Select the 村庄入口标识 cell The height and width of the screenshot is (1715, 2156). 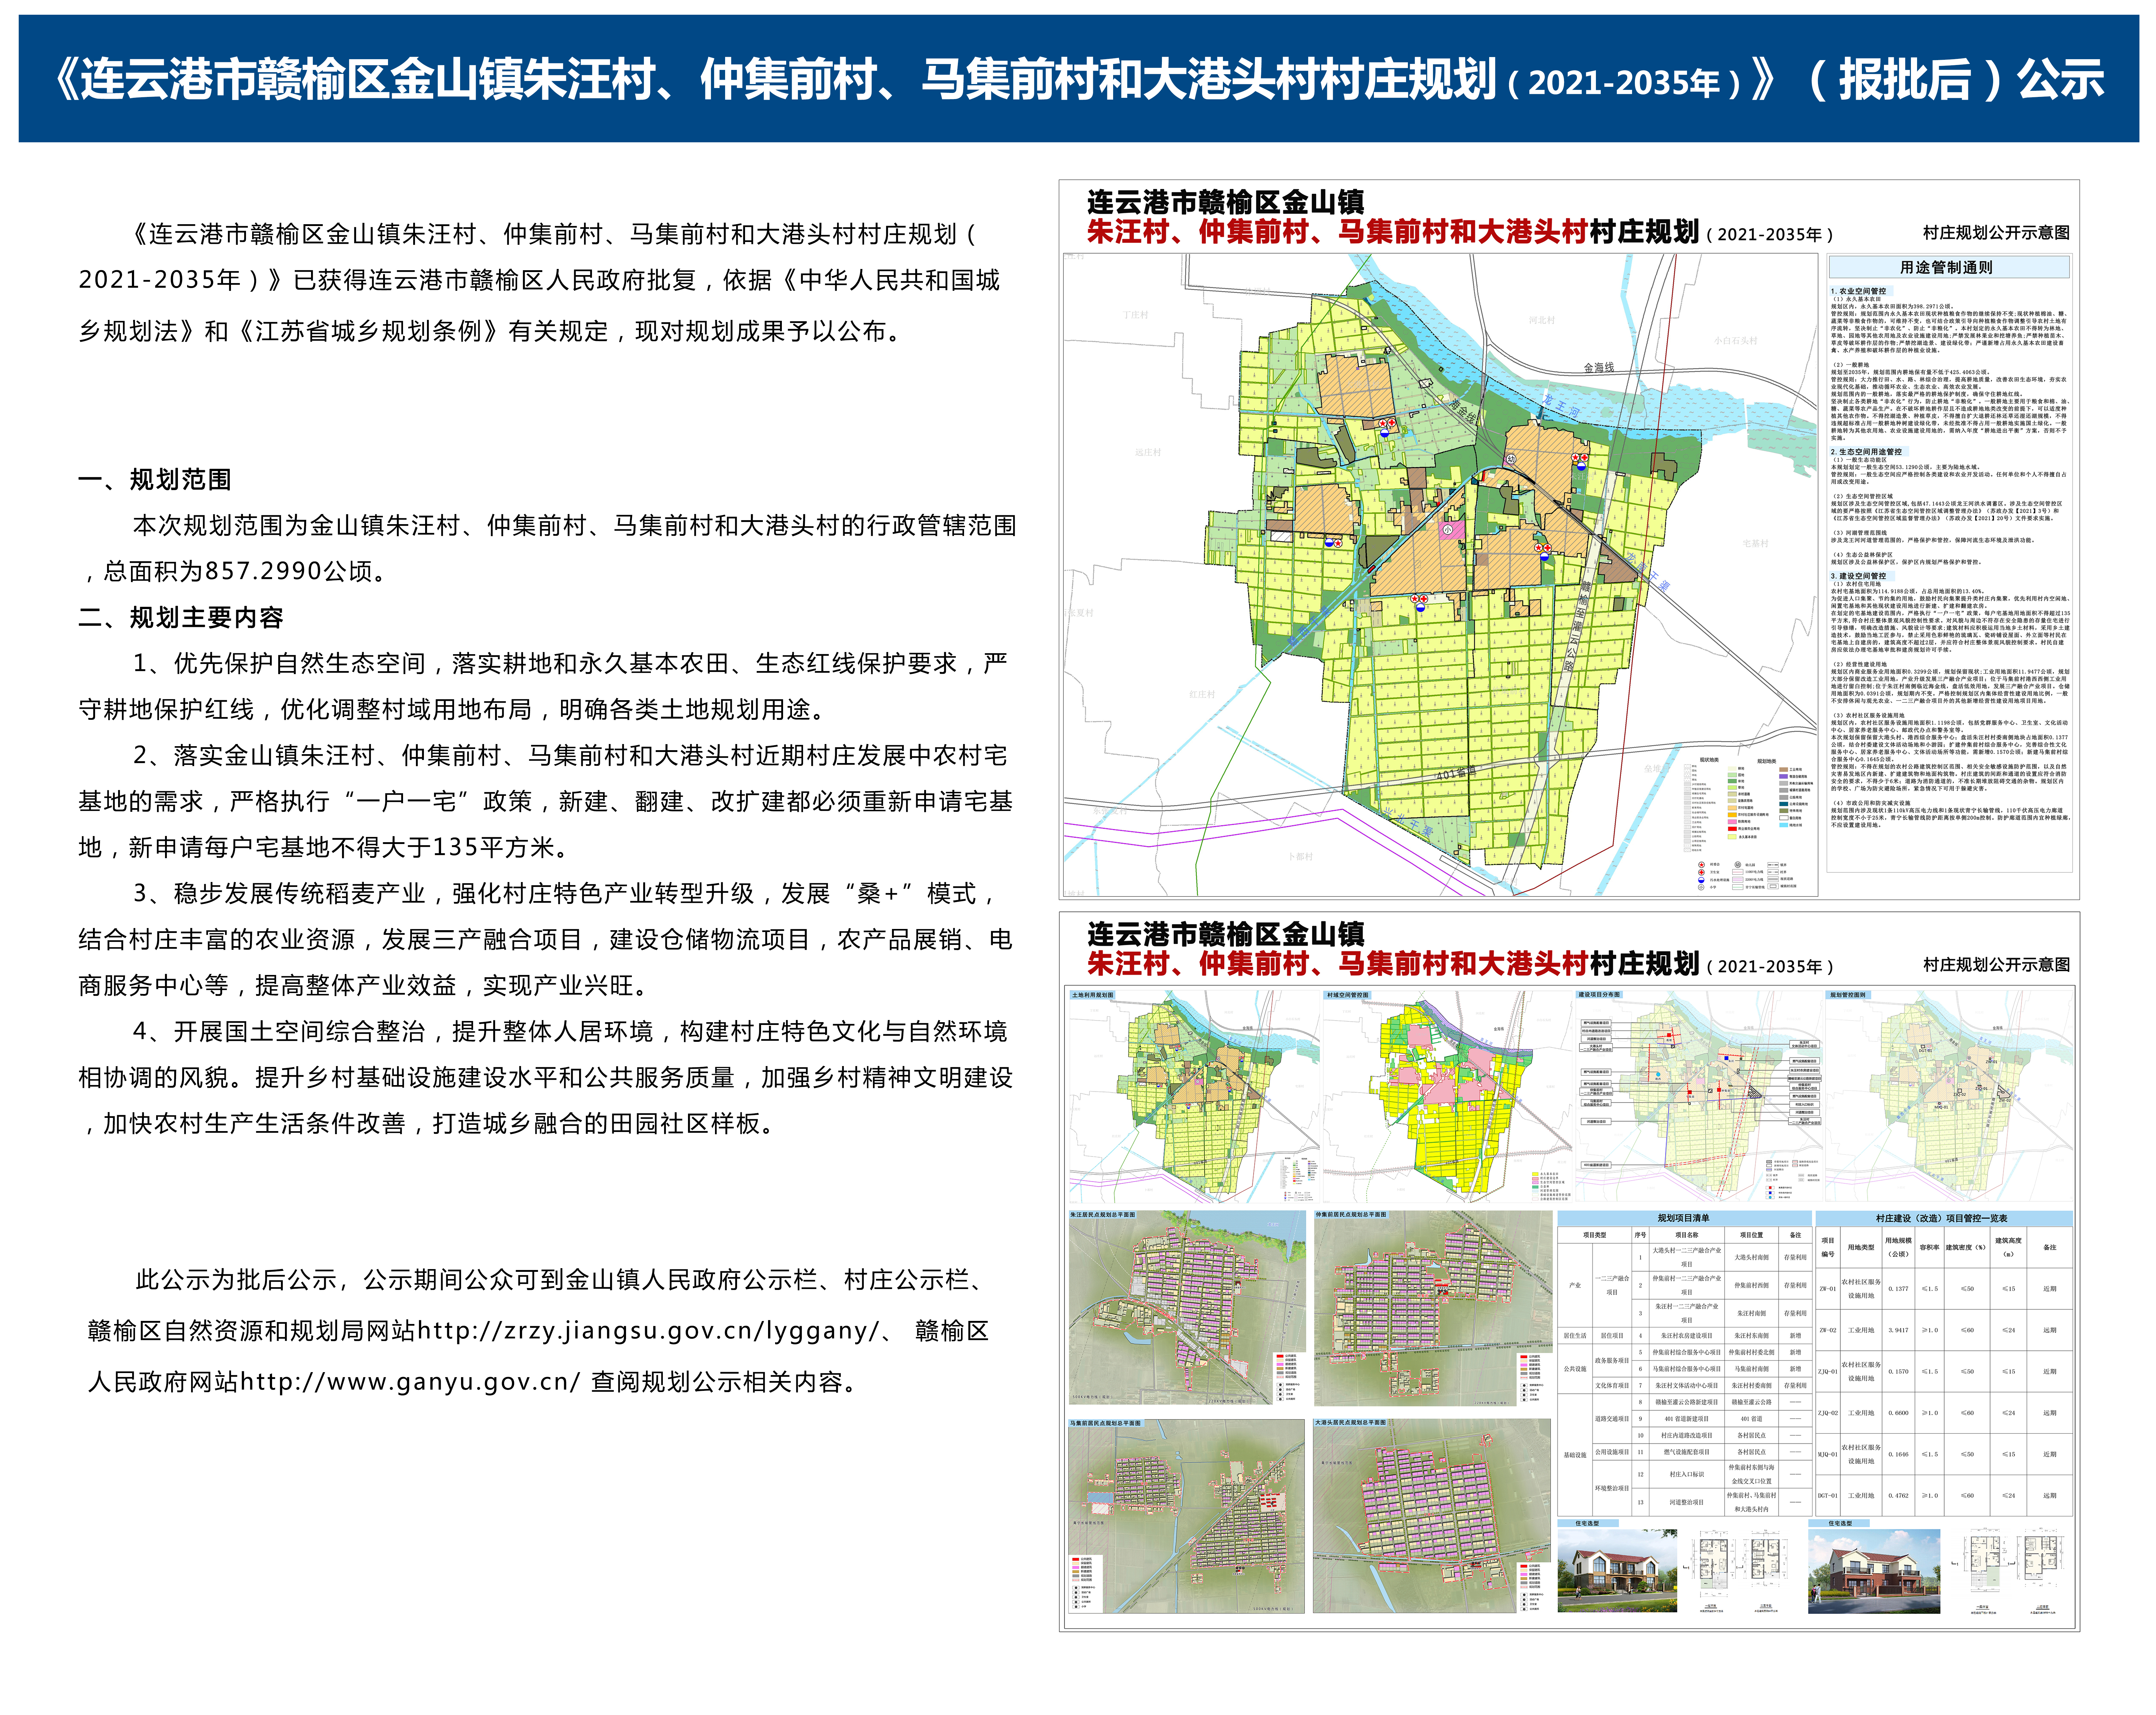[x=1687, y=1474]
